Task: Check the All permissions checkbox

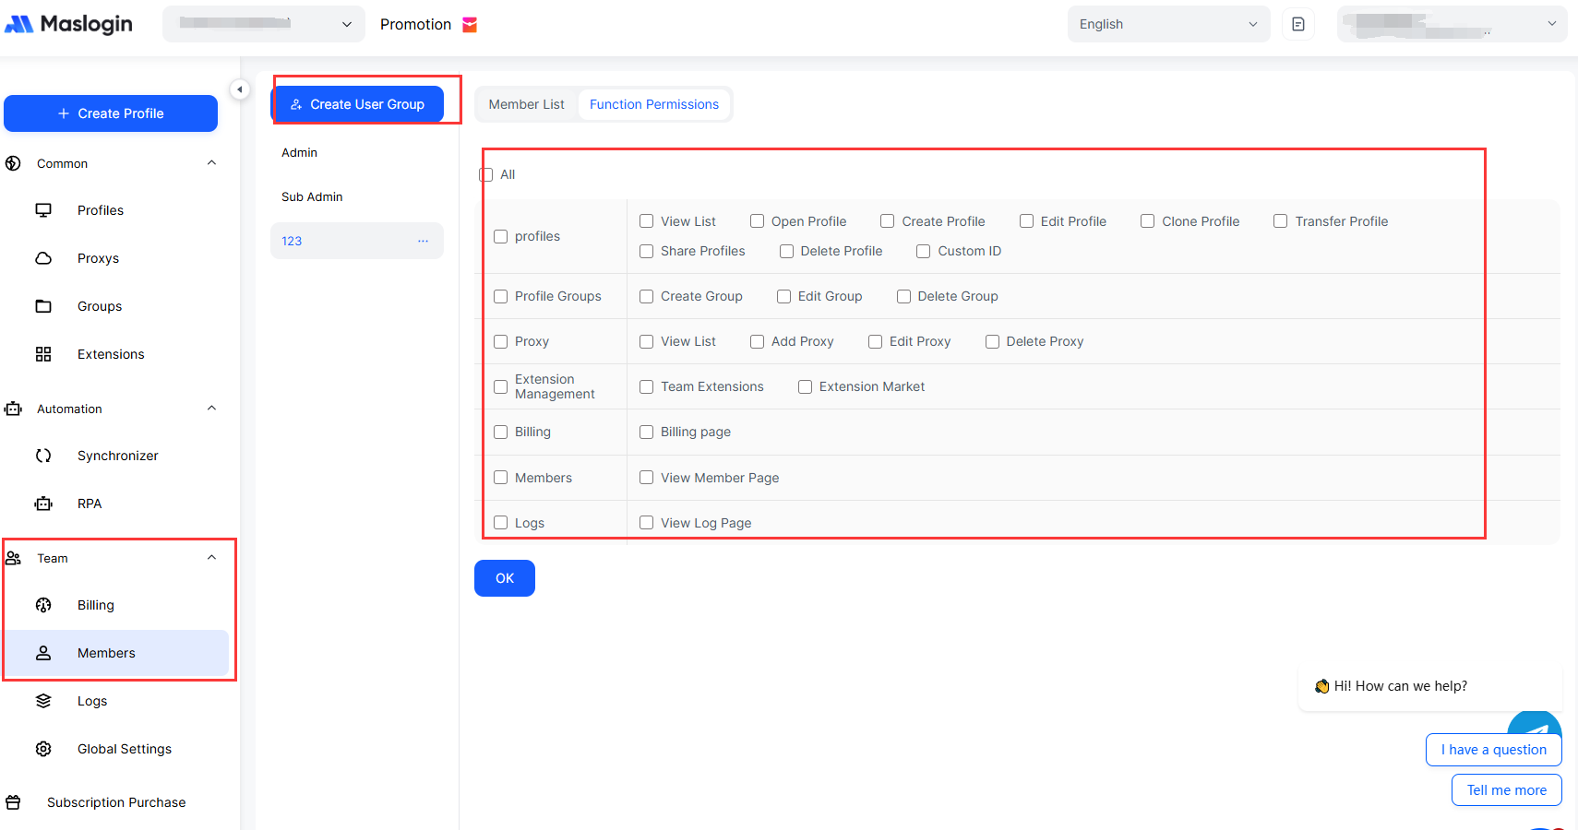Action: (x=486, y=174)
